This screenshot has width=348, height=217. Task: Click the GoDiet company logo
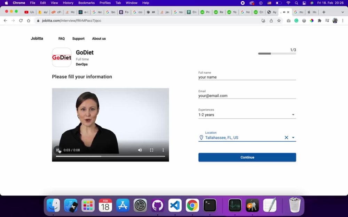click(62, 57)
